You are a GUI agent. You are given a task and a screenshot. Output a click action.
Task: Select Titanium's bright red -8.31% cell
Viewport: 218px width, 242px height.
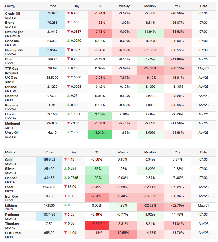tap(97, 225)
